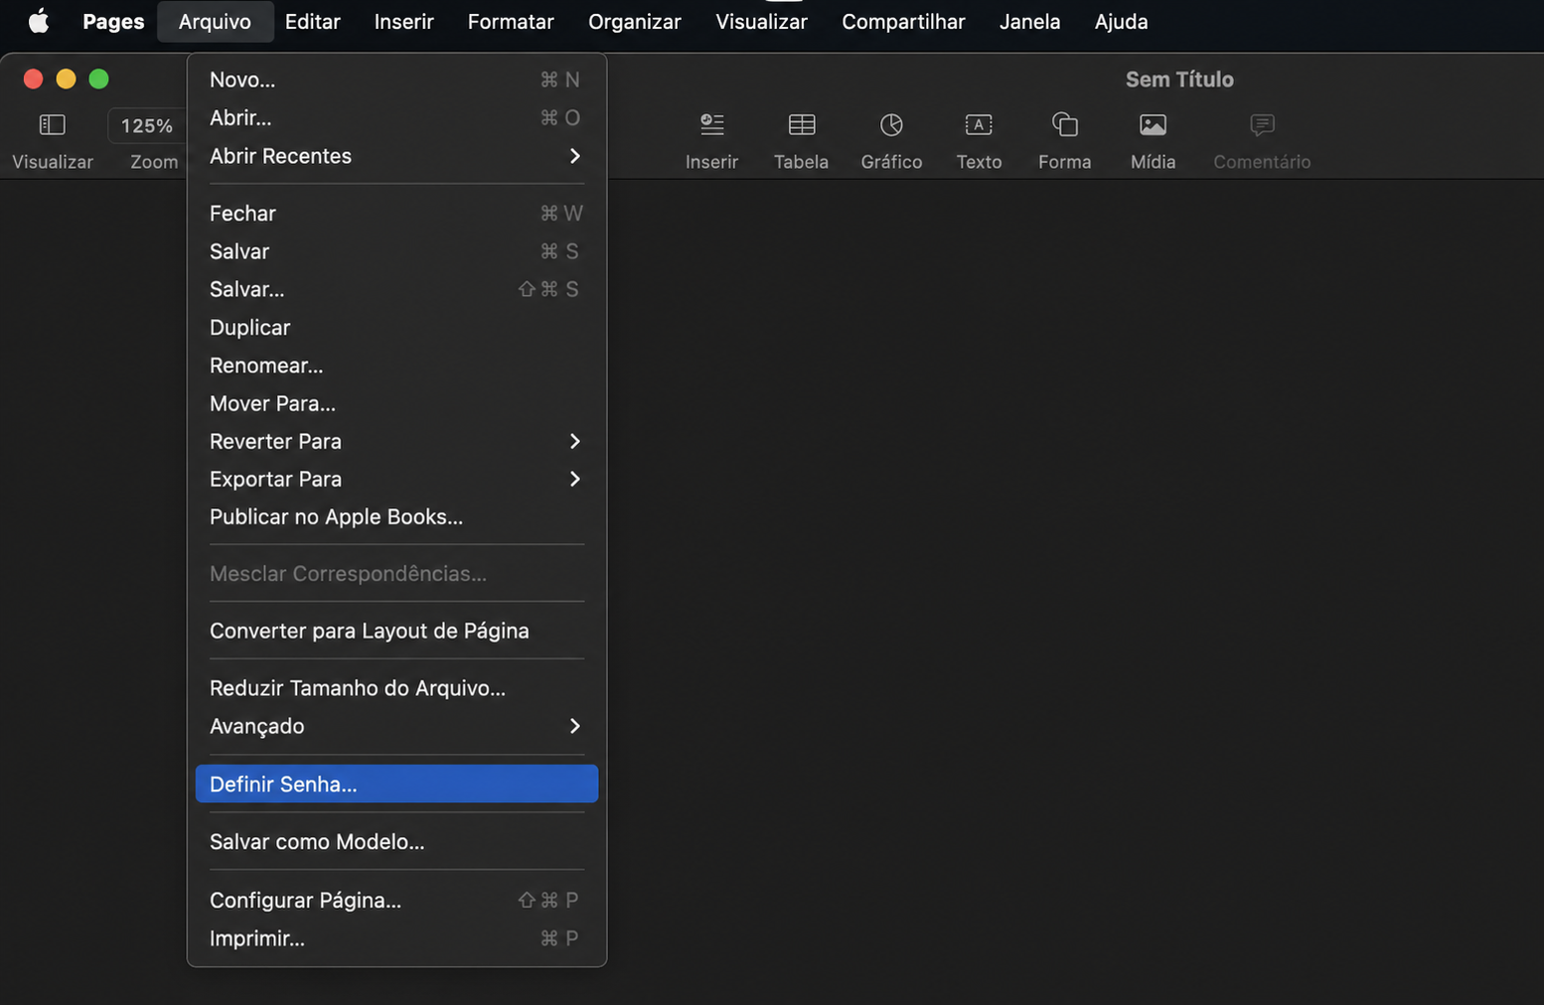Choose Definir Senha... menu item
The height and width of the screenshot is (1005, 1544).
pos(396,784)
